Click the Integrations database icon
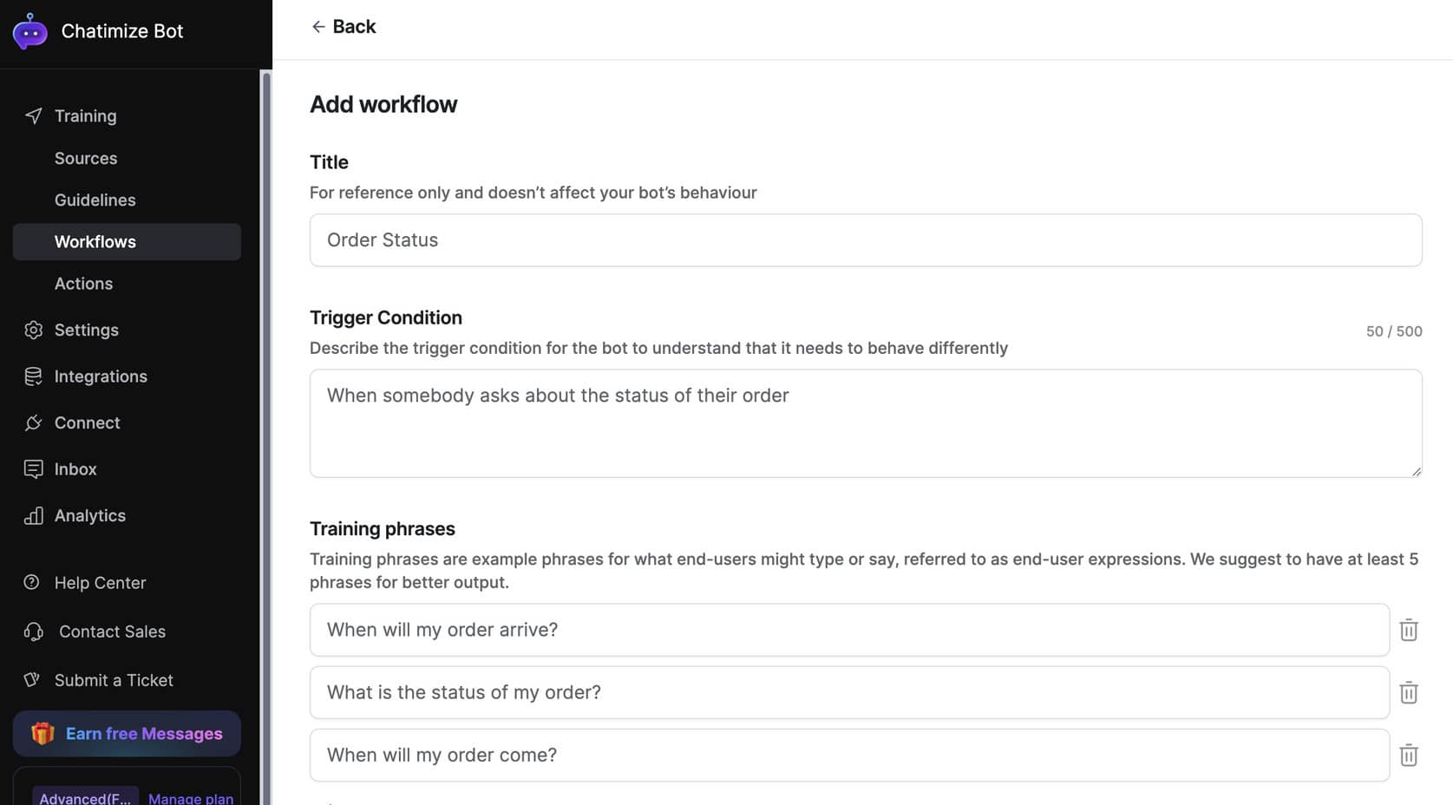This screenshot has width=1453, height=805. tap(34, 376)
